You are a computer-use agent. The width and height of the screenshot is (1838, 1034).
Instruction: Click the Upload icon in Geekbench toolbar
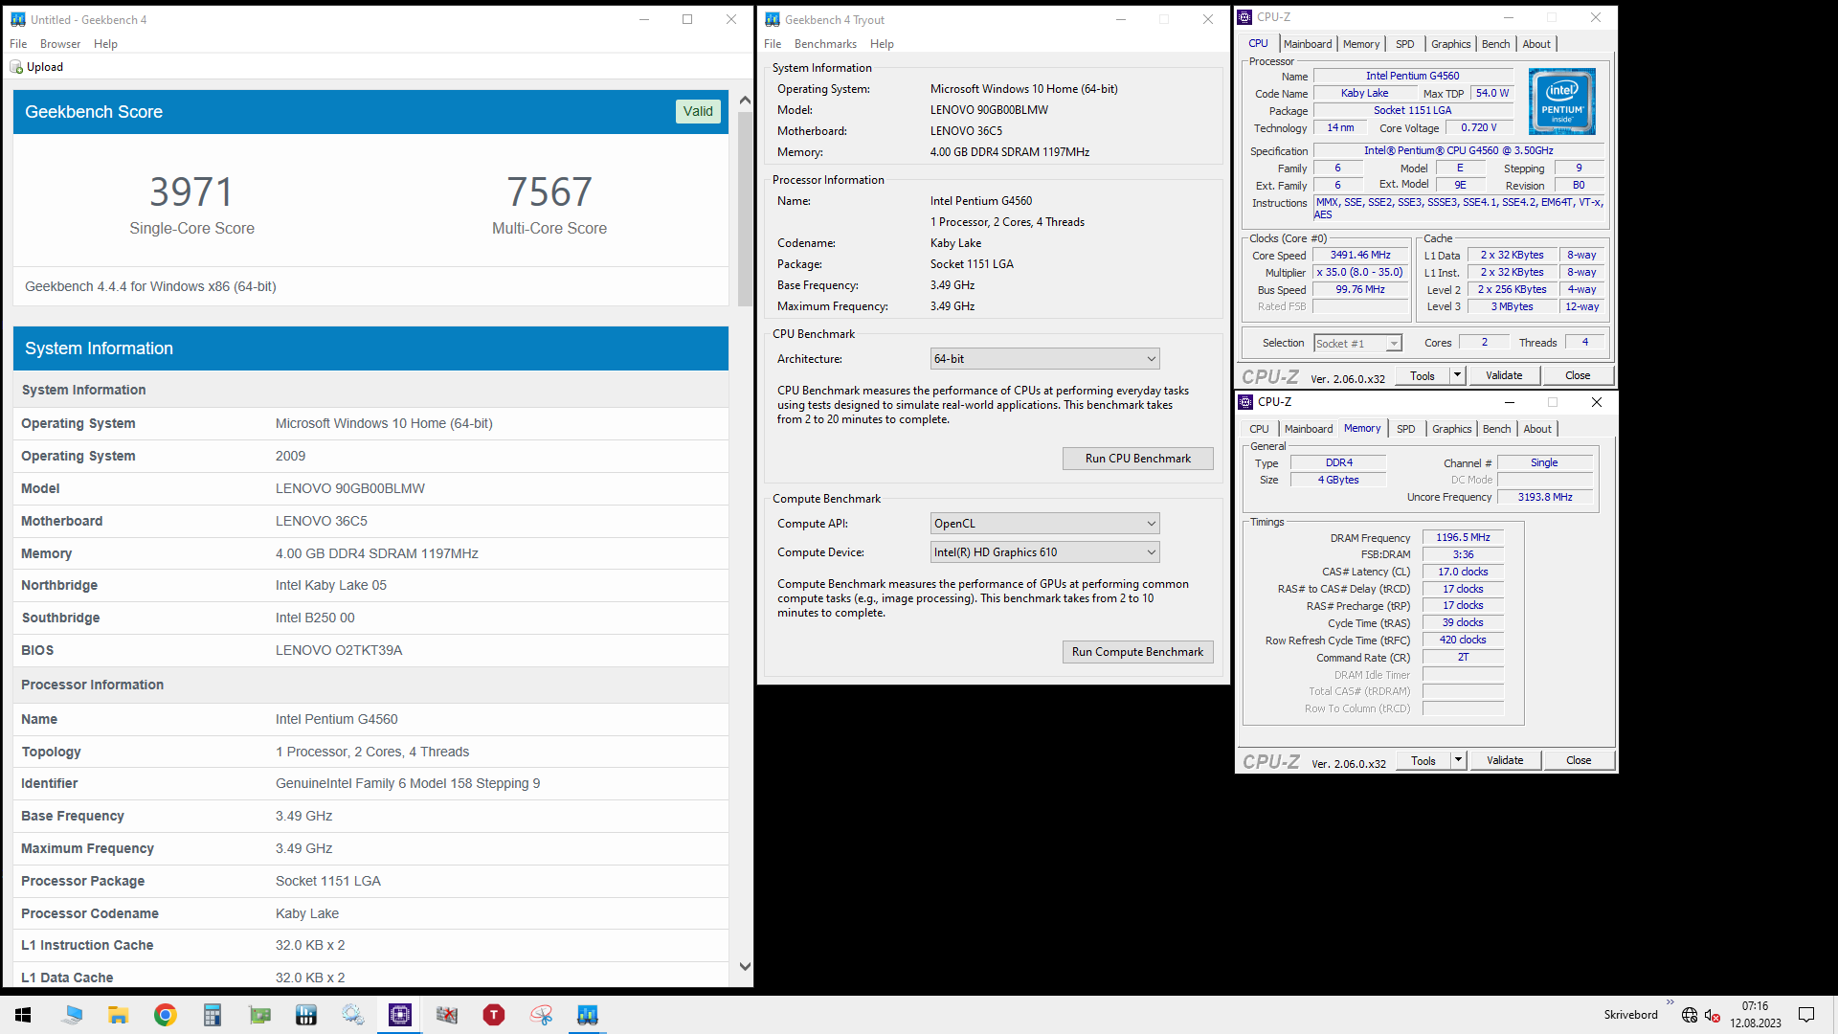click(16, 67)
